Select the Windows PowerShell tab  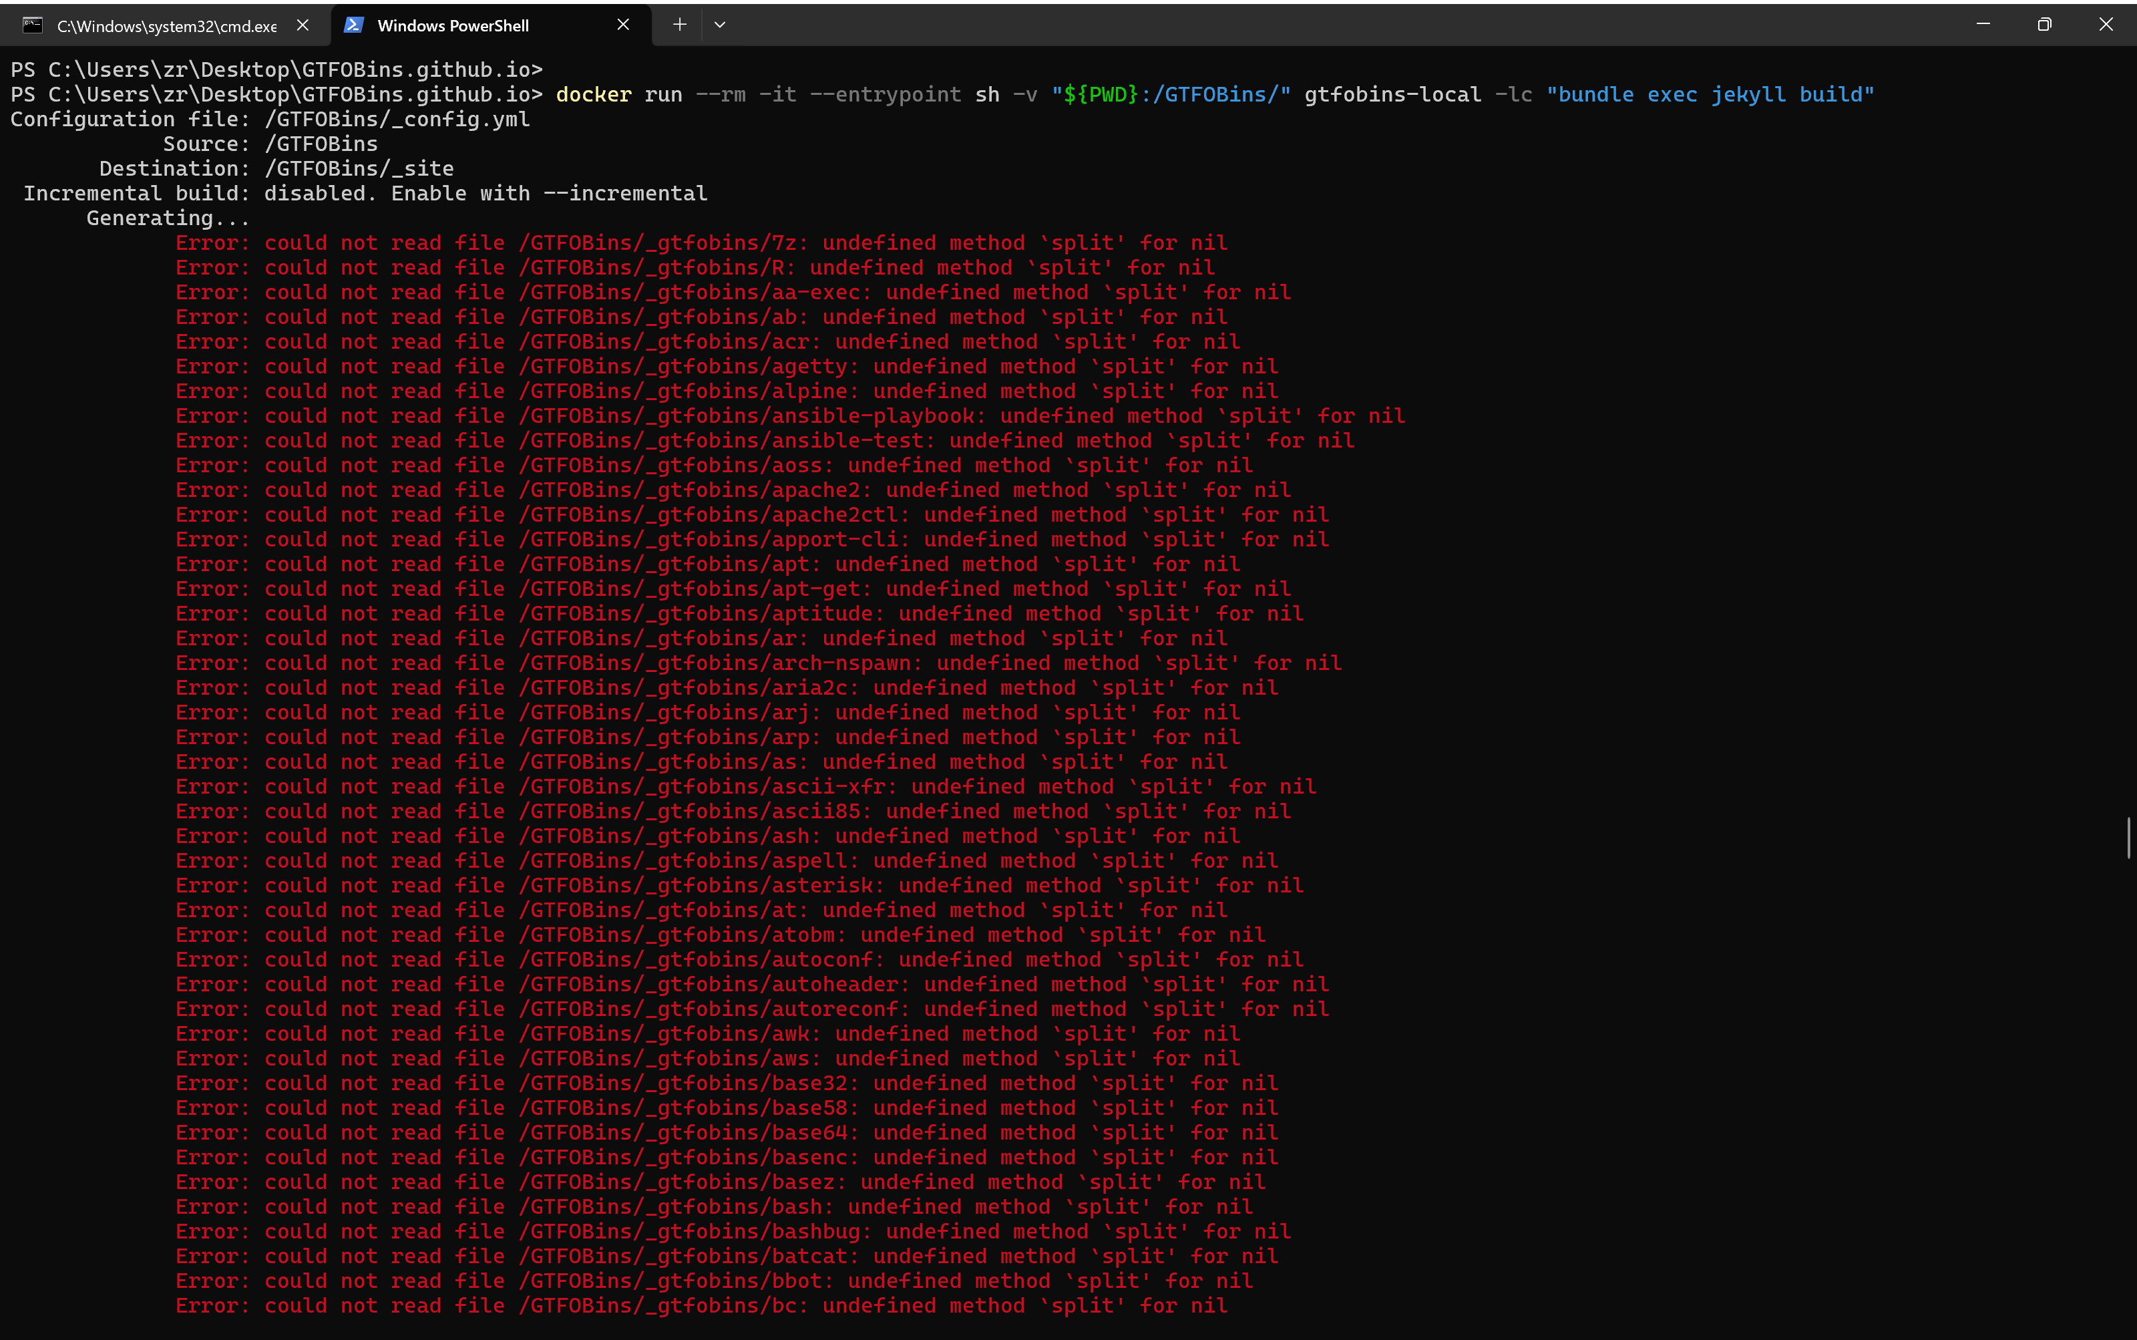click(453, 25)
